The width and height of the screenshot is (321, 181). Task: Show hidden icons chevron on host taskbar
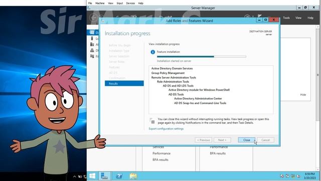coord(75,176)
